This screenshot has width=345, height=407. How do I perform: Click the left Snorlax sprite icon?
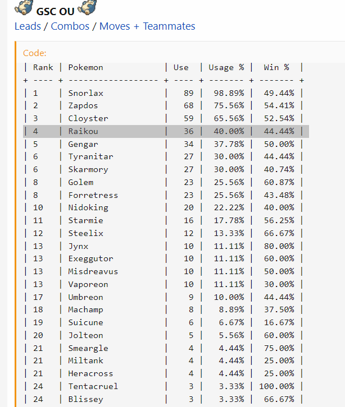pyautogui.click(x=23, y=9)
